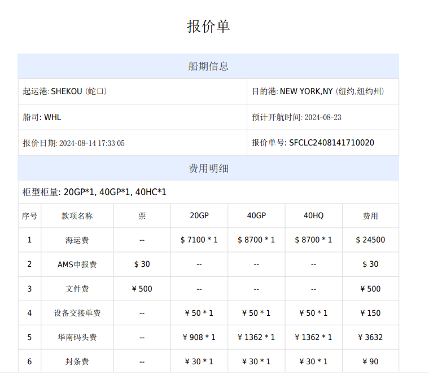This screenshot has height=375, width=429.
Task: Click the 费用明细 section header
Action: (208, 169)
